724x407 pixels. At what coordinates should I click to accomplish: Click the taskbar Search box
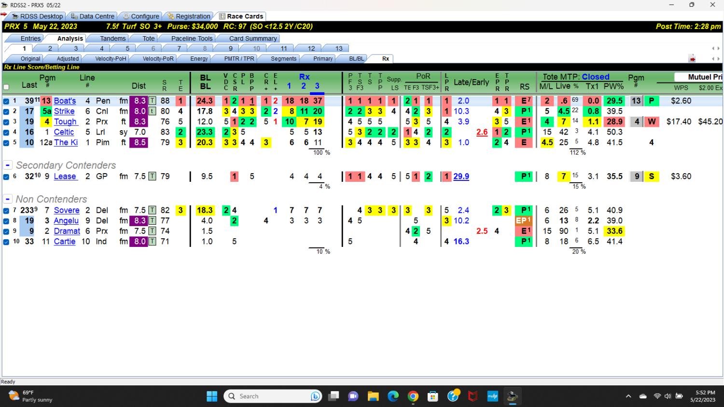[273, 396]
